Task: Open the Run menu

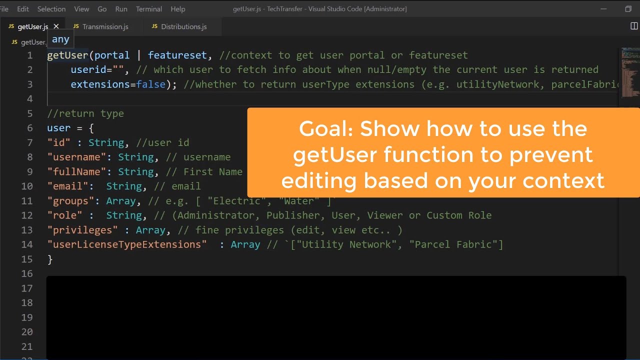Action: click(121, 9)
